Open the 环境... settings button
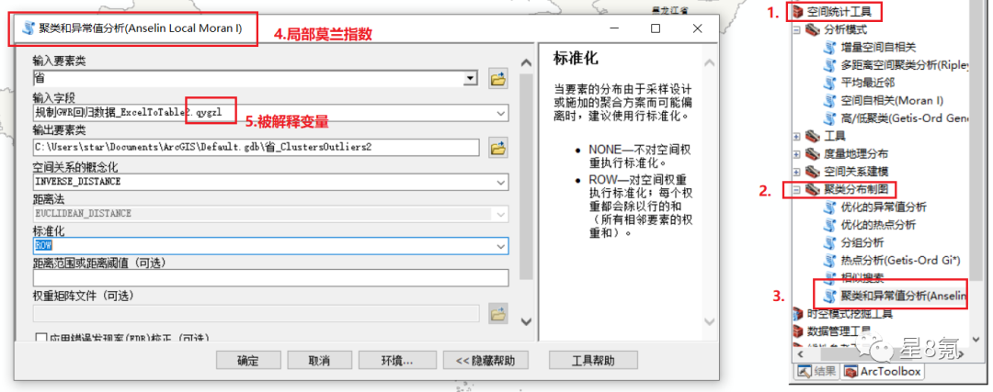The image size is (993, 392). click(x=398, y=361)
